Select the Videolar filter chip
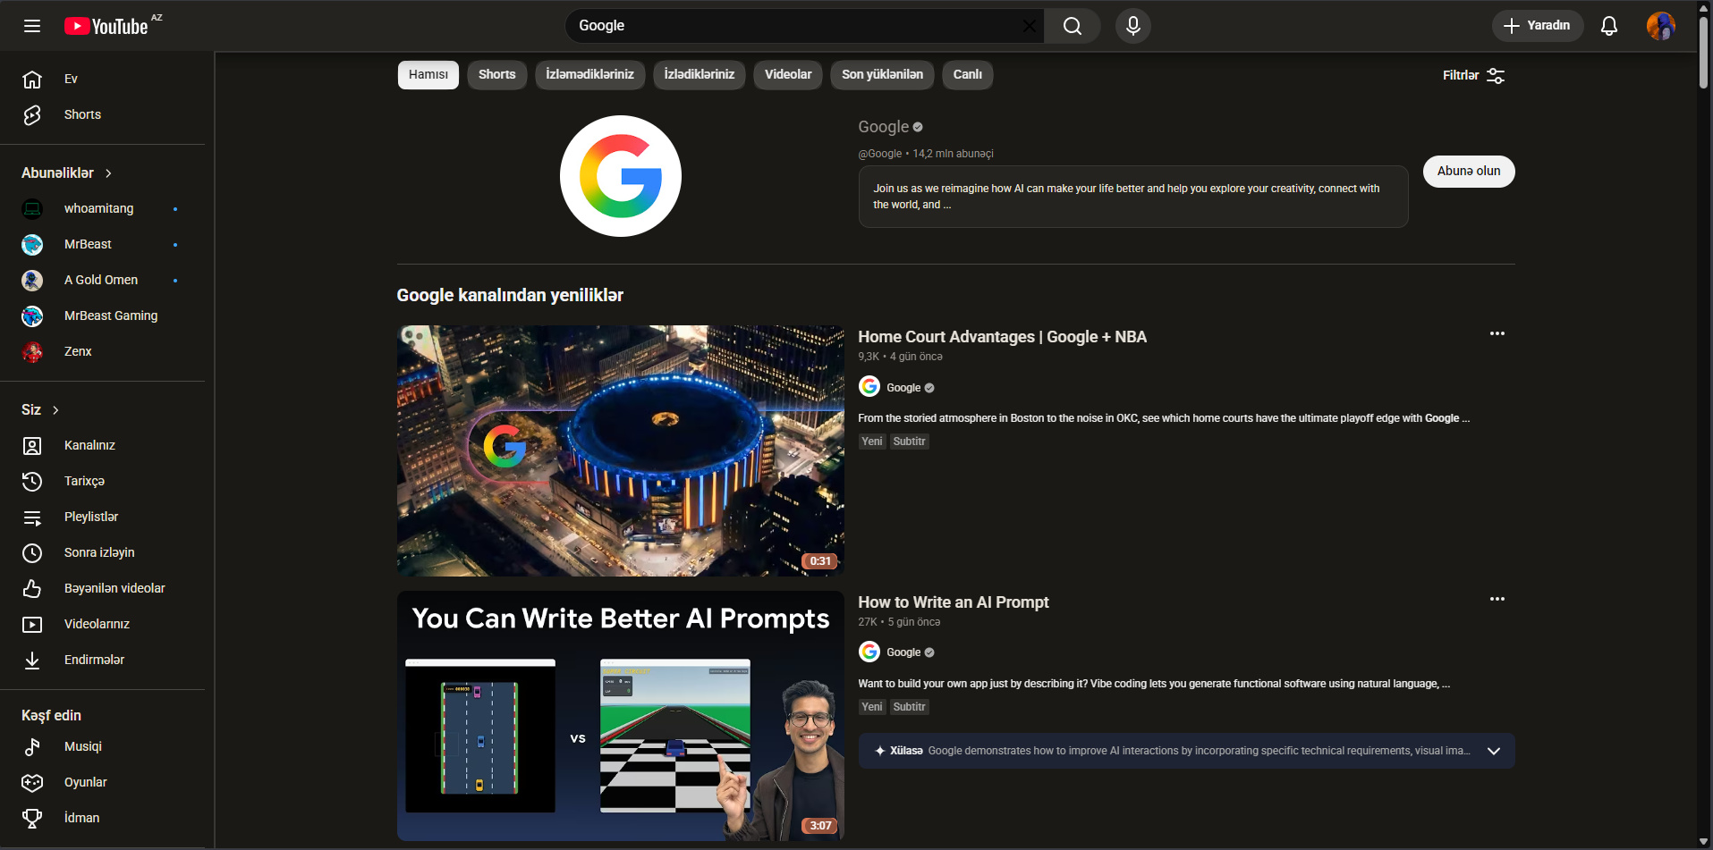This screenshot has width=1713, height=850. point(788,75)
